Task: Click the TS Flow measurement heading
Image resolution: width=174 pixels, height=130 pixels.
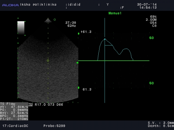Action: (x=8, y=104)
